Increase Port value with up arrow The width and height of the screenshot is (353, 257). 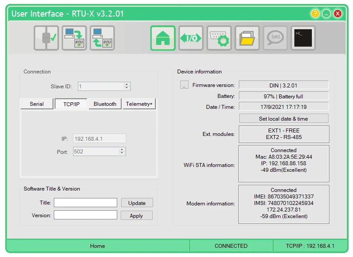tap(122, 149)
